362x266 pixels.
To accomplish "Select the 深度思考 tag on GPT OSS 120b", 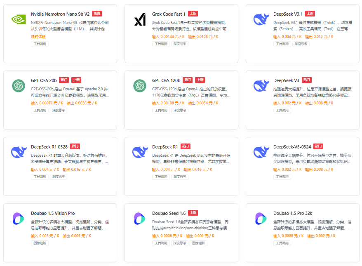I will [180, 111].
